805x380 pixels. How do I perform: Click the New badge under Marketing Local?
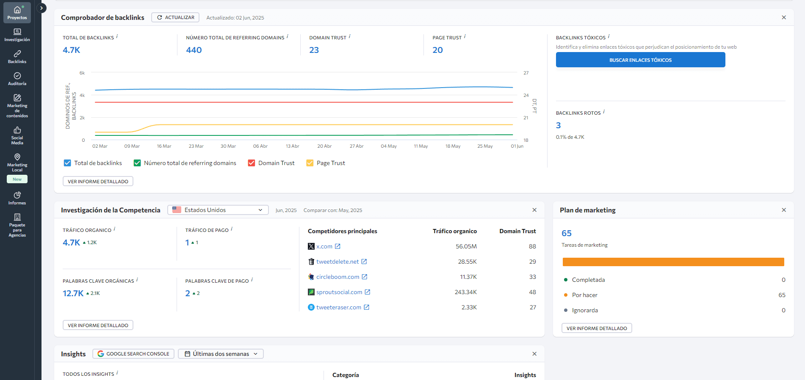[17, 179]
